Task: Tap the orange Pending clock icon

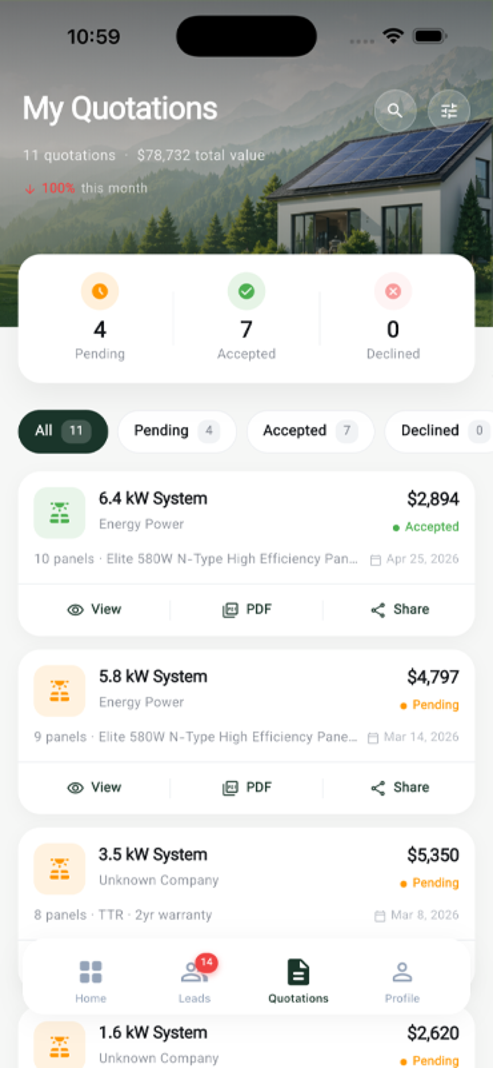Action: 100,291
